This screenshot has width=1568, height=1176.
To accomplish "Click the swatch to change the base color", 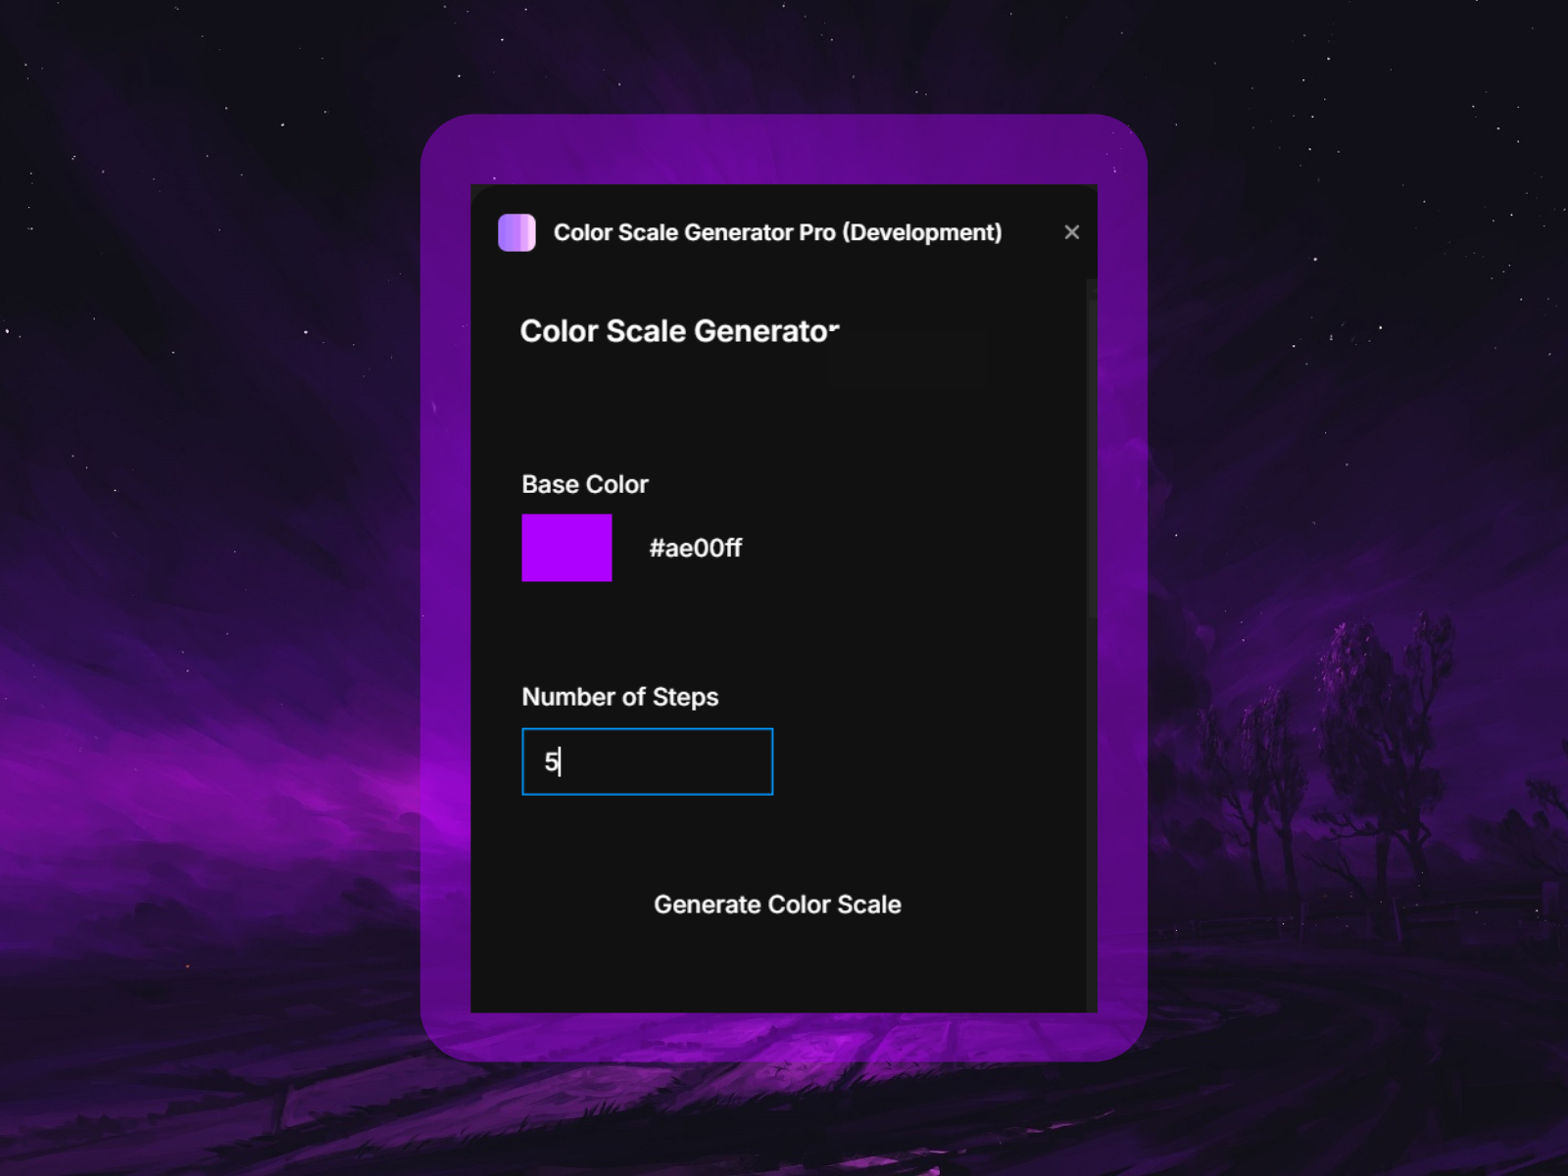I will [566, 548].
